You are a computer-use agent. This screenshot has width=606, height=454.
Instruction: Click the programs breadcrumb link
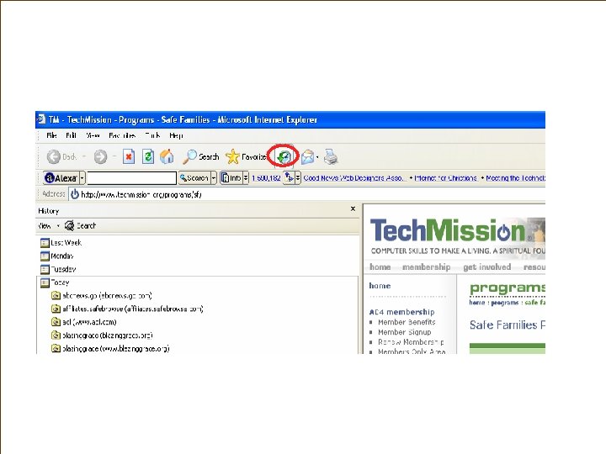505,303
